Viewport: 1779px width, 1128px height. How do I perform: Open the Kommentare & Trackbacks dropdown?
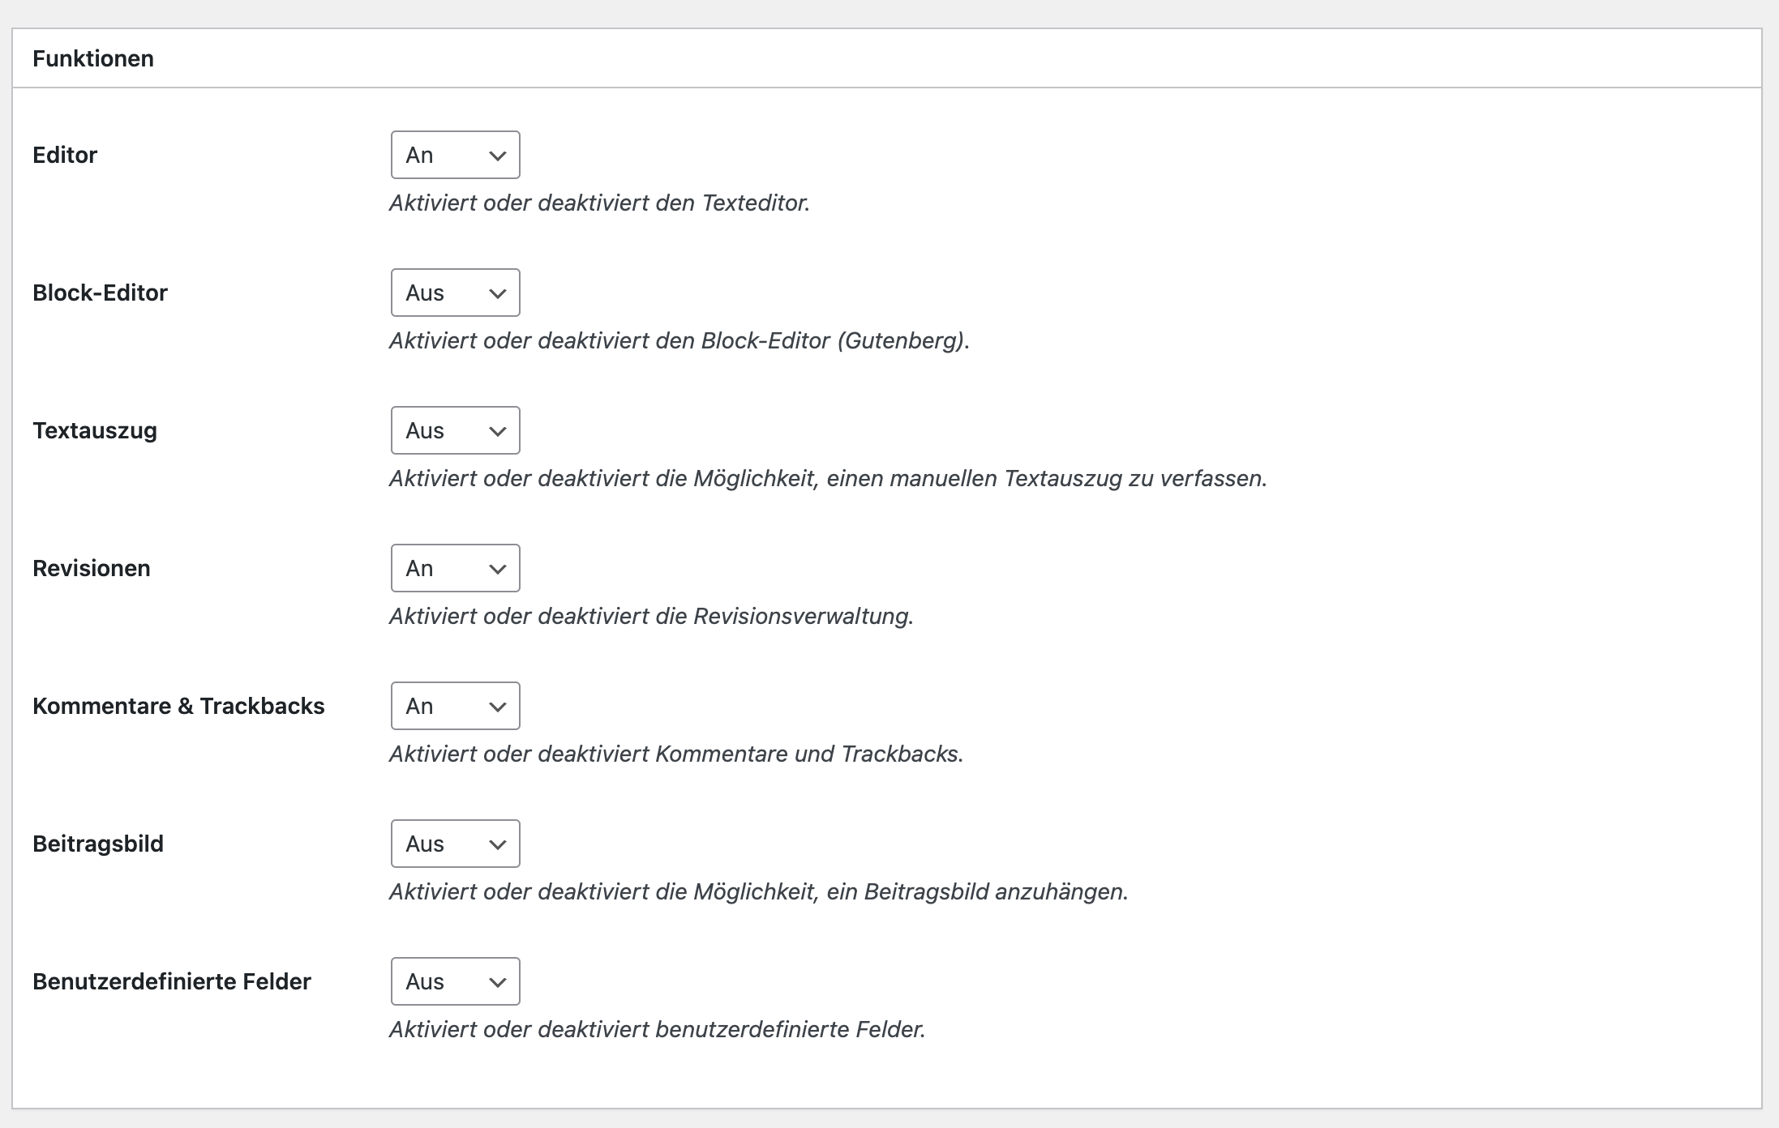click(455, 706)
